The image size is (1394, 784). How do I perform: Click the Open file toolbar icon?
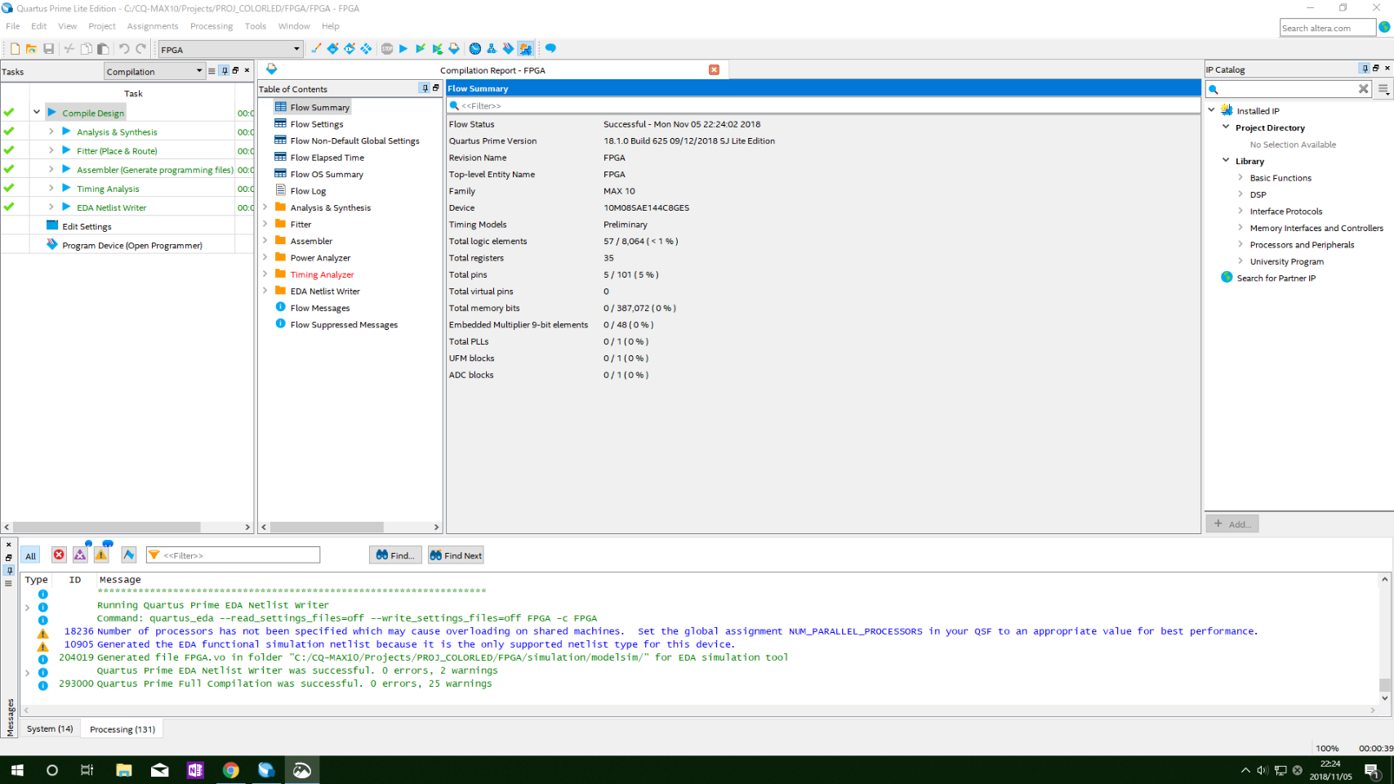[31, 49]
